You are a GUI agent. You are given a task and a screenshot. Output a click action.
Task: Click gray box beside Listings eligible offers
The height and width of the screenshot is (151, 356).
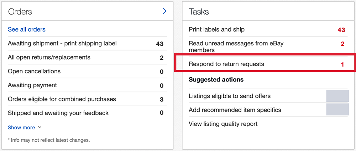pos(337,96)
